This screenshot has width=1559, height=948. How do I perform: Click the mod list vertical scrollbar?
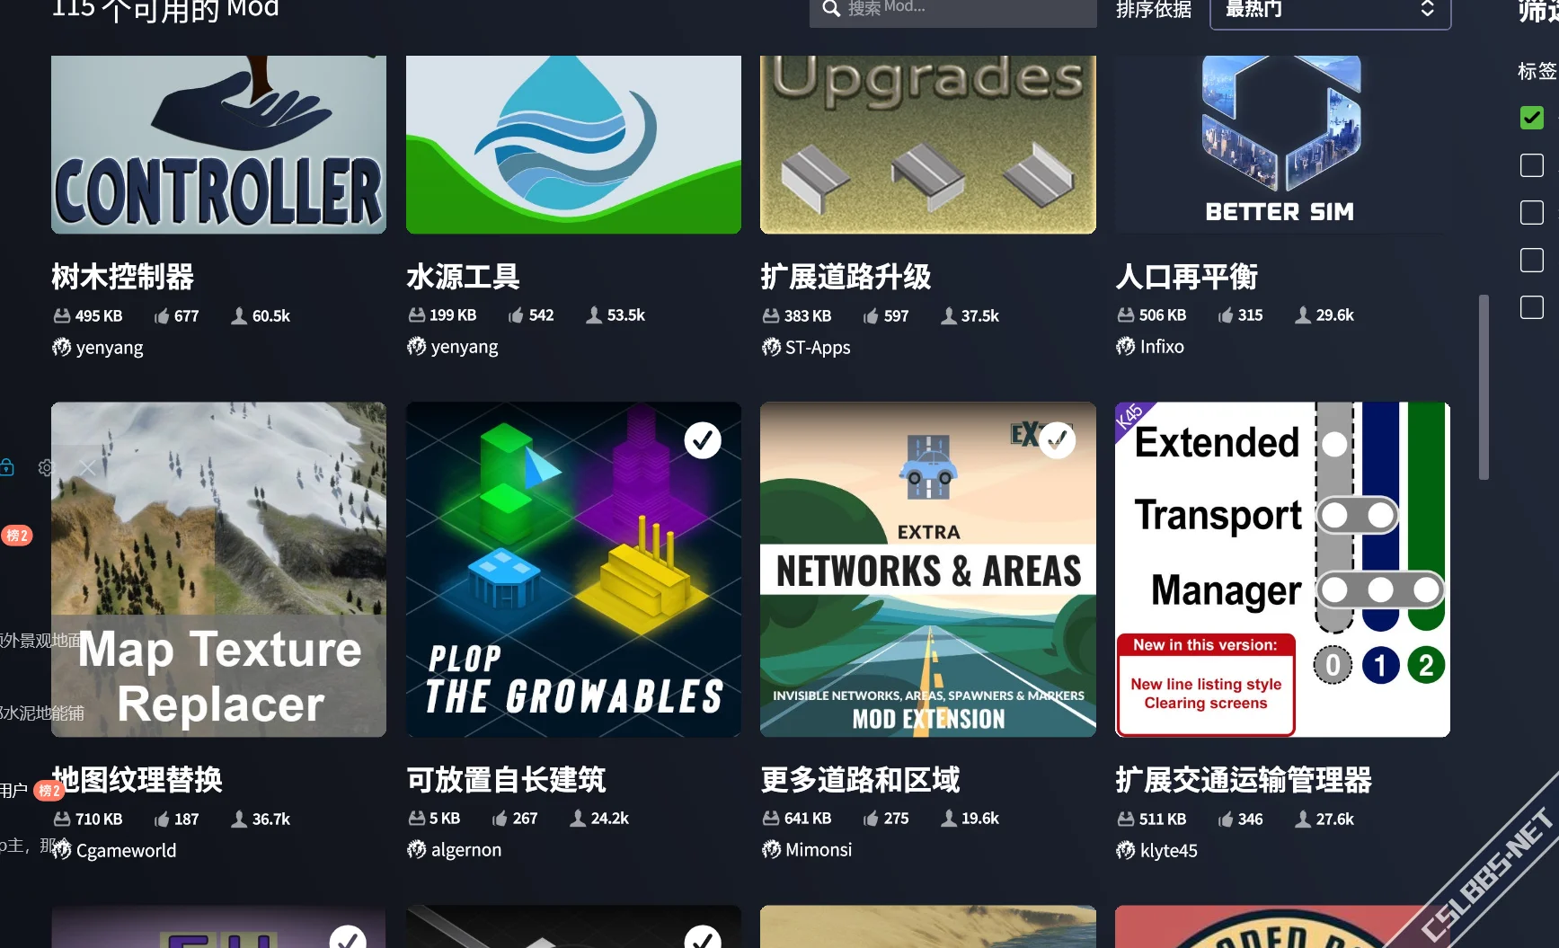point(1484,386)
